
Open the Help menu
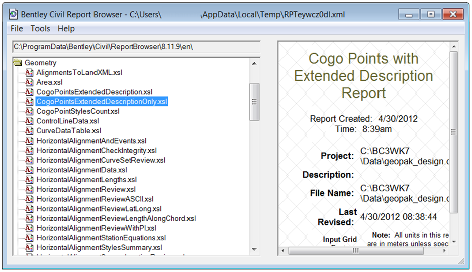66,28
